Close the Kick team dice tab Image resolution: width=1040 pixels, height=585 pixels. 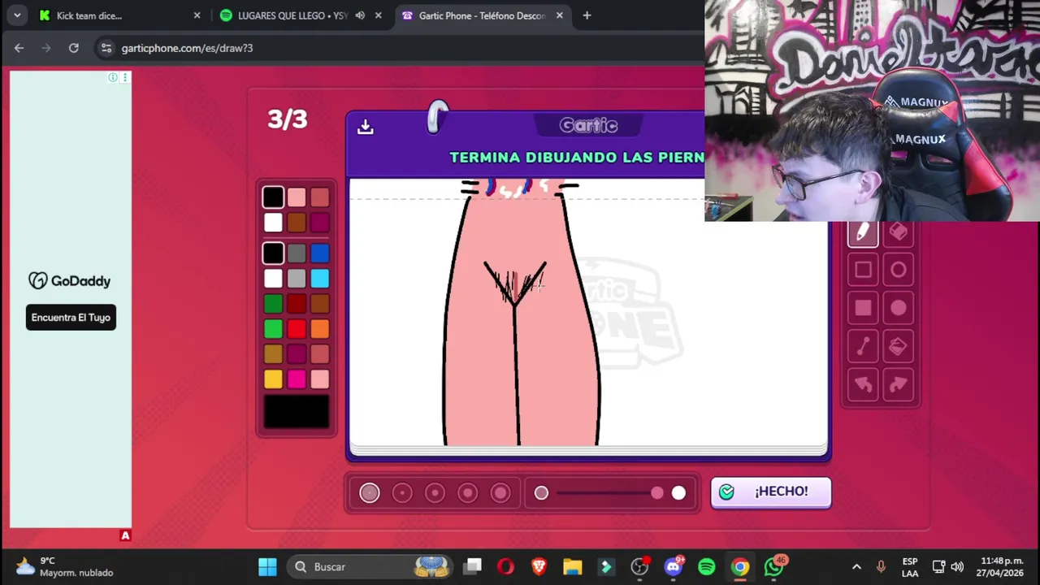tap(197, 15)
